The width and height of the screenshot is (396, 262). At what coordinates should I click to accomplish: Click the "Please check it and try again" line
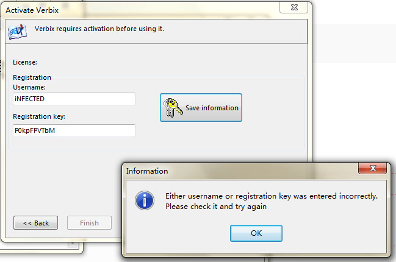click(216, 207)
